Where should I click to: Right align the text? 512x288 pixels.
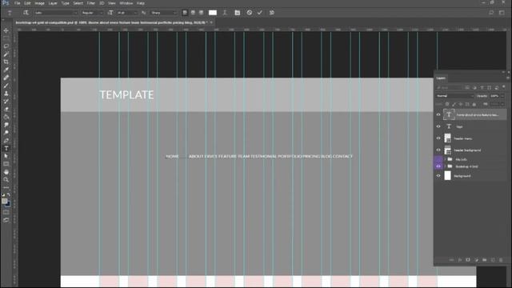pos(201,13)
